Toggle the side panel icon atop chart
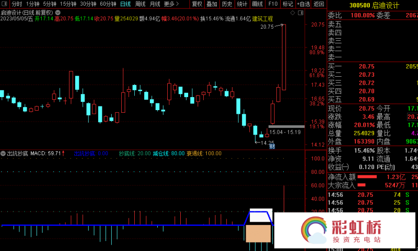Image resolution: width=418 pixels, height=251 pixels. pos(301,13)
